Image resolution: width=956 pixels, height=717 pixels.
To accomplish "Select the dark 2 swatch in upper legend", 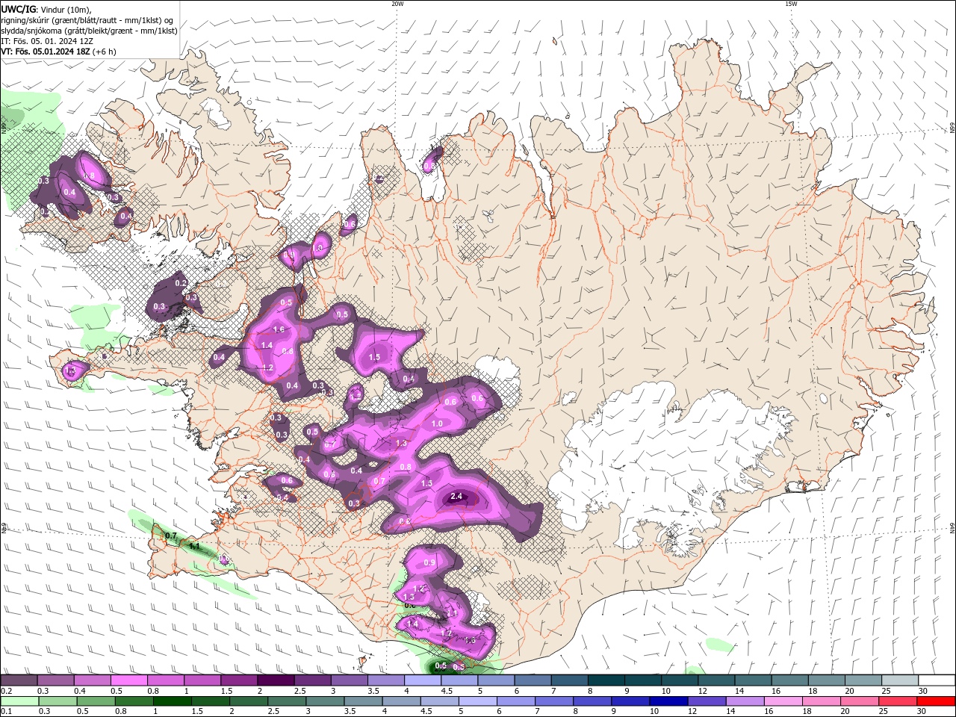I will coord(276,680).
